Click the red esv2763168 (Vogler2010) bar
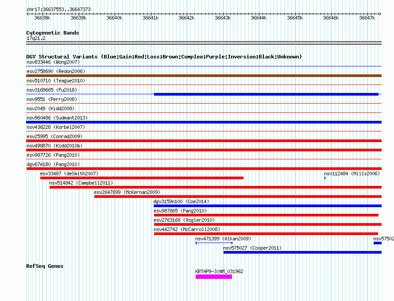Image resolution: width=394 pixels, height=301 pixels. tap(268, 224)
